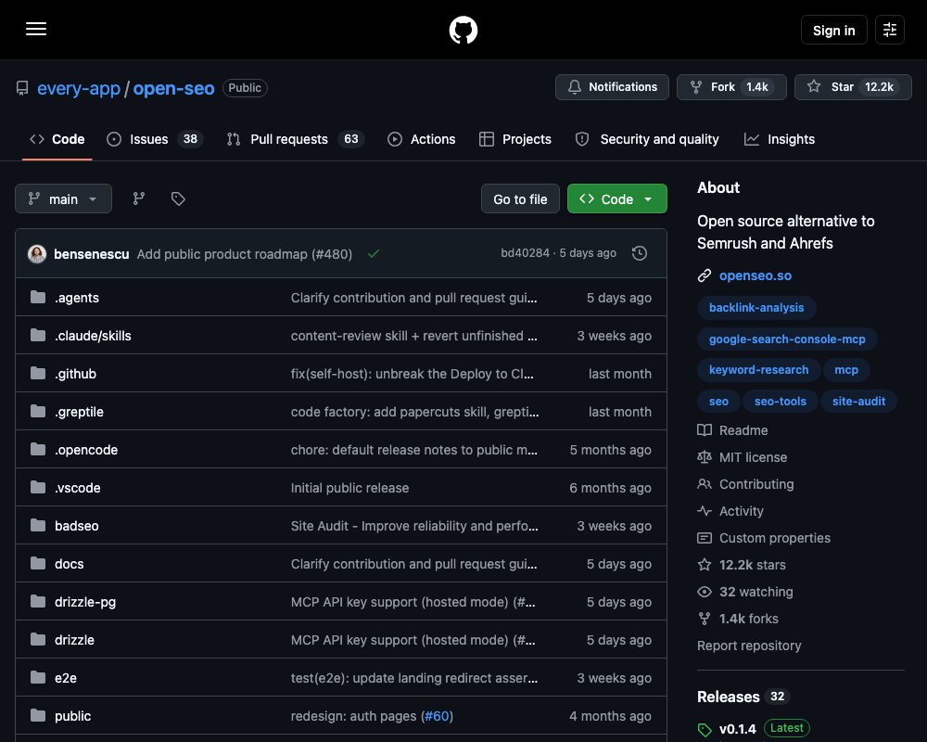The width and height of the screenshot is (927, 742).
Task: Click the link icon beside openseo.so
Action: [705, 275]
